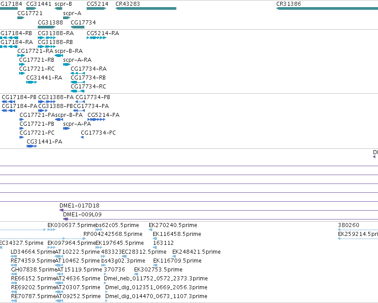
Task: Select the CG17184-PB protein label
Action: [x=19, y=97]
